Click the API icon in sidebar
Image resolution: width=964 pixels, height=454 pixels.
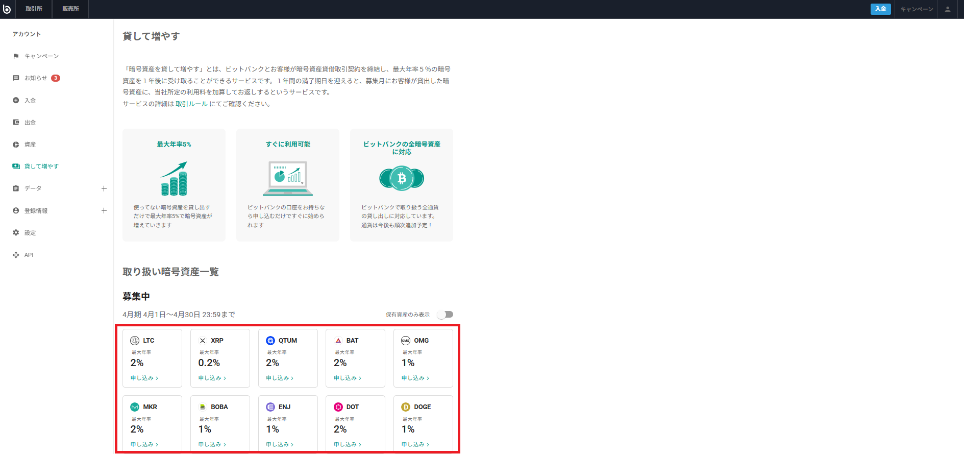click(16, 255)
